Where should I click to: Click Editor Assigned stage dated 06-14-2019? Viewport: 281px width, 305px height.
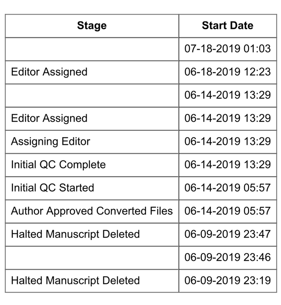(x=49, y=118)
